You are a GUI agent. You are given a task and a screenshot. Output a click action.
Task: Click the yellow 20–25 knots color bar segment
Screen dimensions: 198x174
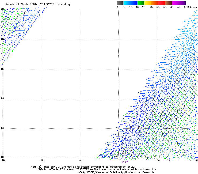148,3
